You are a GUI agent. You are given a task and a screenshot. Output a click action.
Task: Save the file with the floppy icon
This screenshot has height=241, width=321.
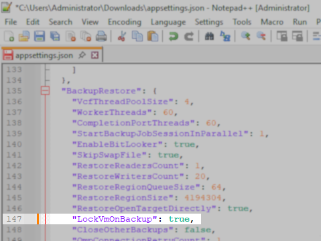[40, 36]
